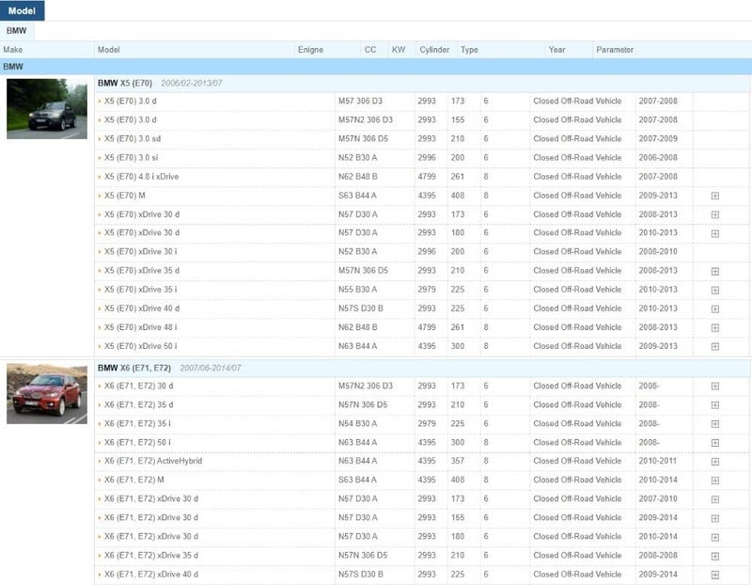This screenshot has width=752, height=585.
Task: Expand parameters for X5 xDrive 35 d row
Action: 714,271
